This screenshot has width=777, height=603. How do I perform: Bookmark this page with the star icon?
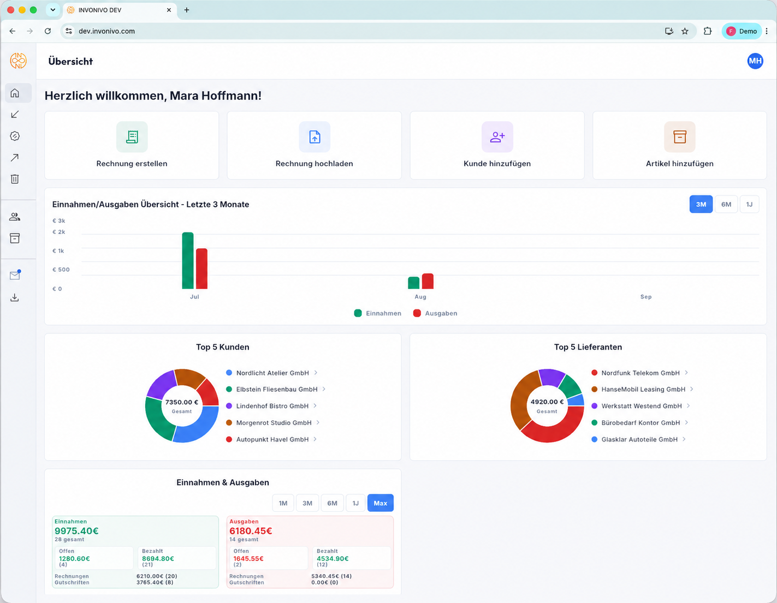[685, 31]
